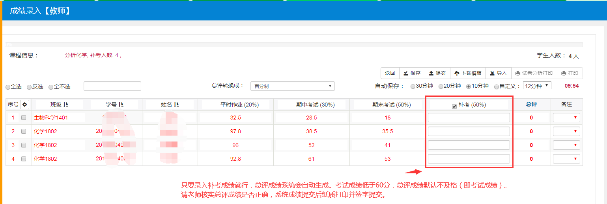Click the 导入 import button

click(x=498, y=73)
